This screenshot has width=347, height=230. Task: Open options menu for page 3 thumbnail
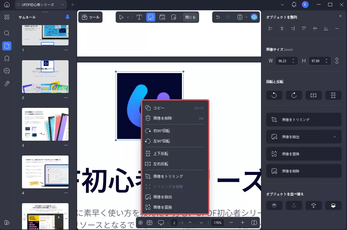point(66,145)
